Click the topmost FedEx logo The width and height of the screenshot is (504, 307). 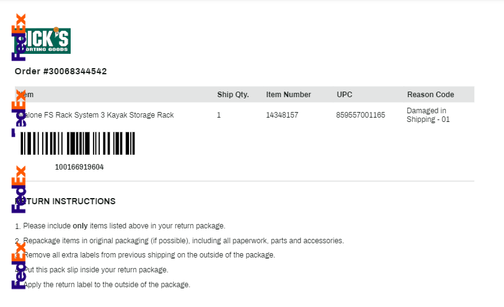[x=19, y=37]
